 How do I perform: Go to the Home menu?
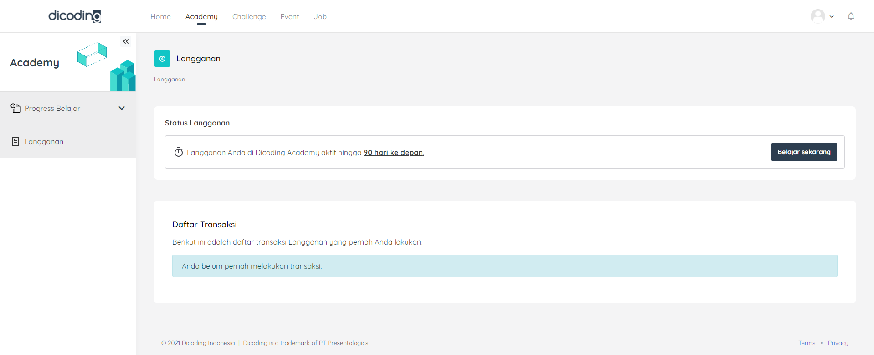(160, 17)
